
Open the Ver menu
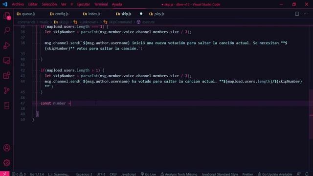[64, 4]
